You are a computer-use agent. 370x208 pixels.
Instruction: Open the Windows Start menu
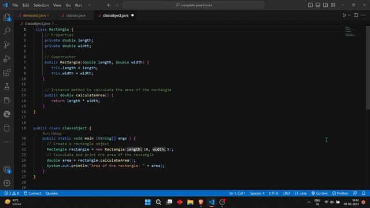[148, 202]
